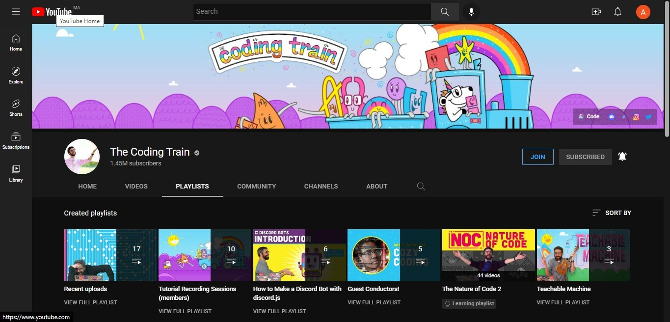Click the SUBSCRIBED button

tap(585, 157)
